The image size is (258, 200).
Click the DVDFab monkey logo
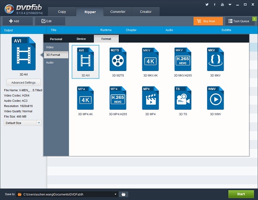pos(9,9)
